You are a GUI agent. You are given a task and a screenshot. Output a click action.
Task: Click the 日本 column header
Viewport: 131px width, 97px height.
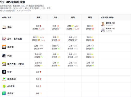point(56,17)
